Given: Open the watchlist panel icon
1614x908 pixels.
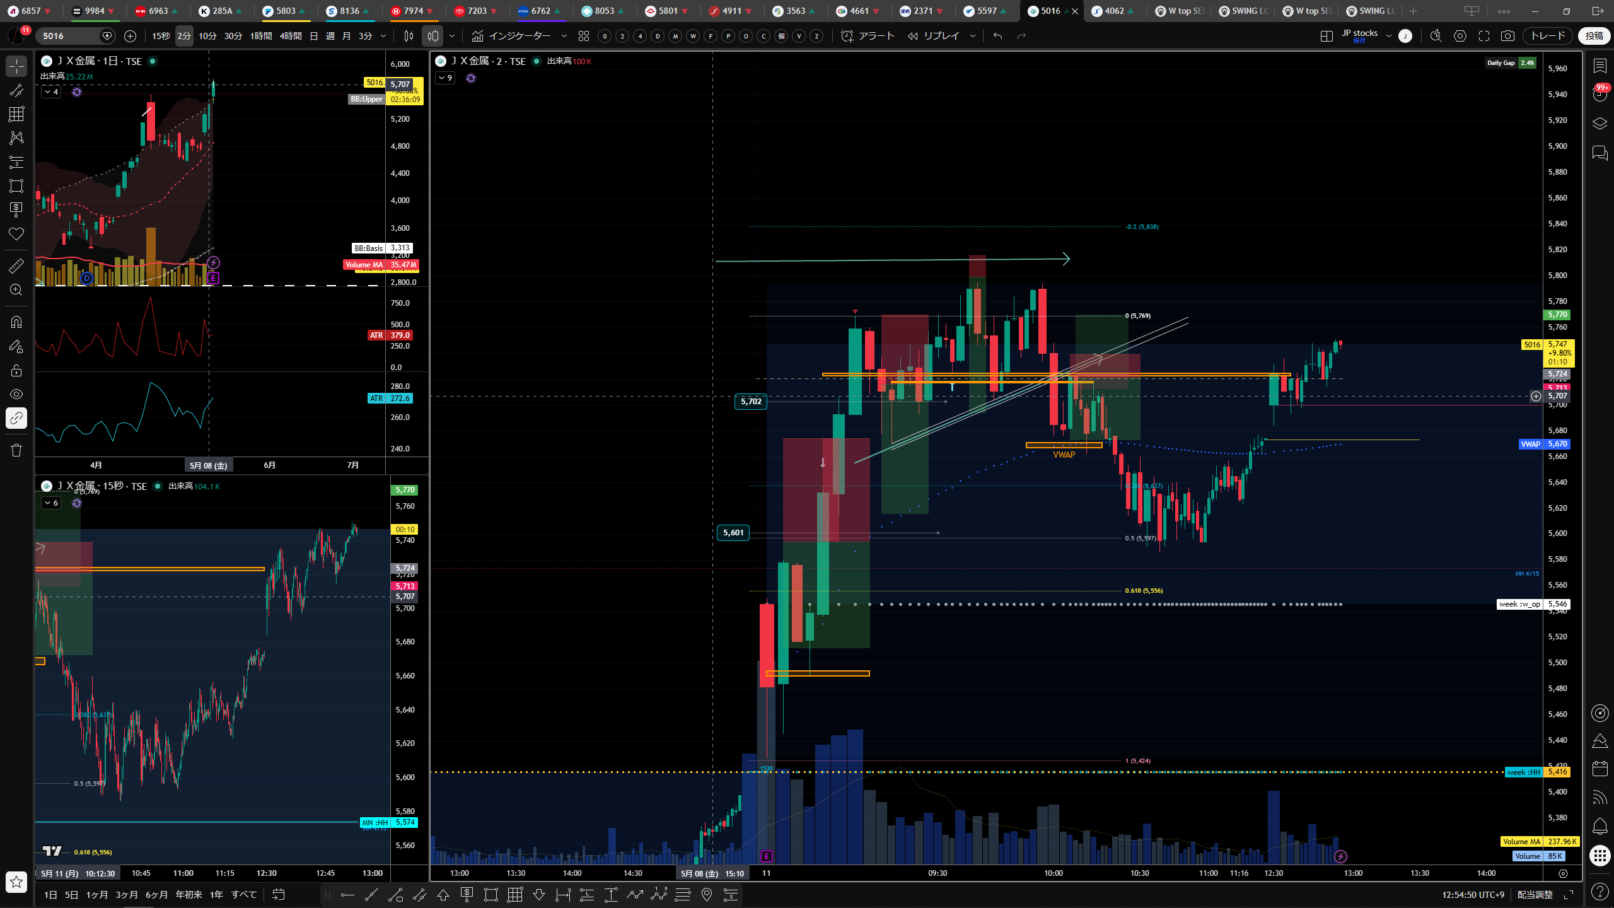Looking at the screenshot, I should [1600, 66].
